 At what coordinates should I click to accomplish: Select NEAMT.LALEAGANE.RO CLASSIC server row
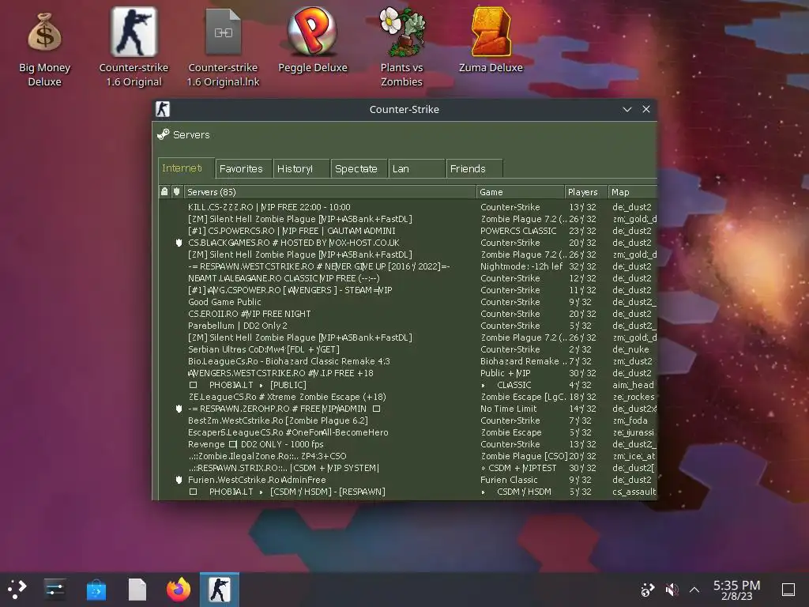click(x=408, y=278)
